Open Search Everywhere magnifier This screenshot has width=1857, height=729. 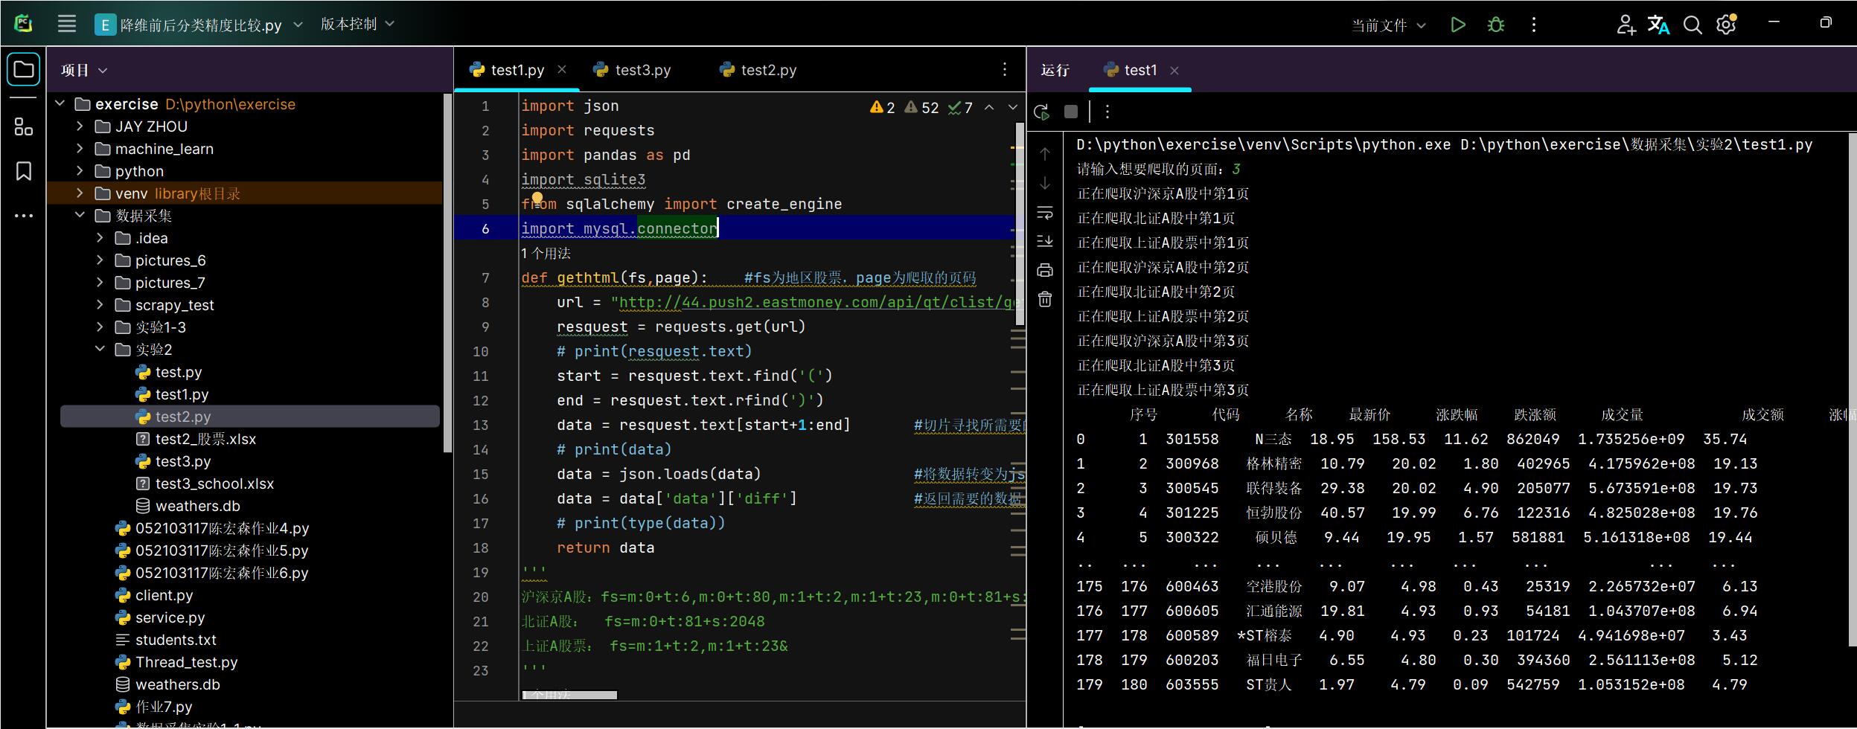1693,25
